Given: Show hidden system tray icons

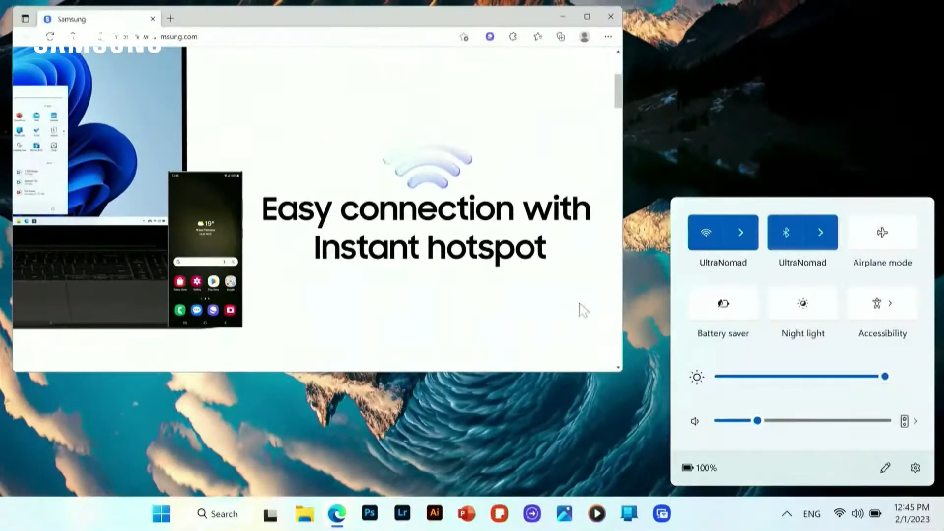Looking at the screenshot, I should click(x=787, y=514).
